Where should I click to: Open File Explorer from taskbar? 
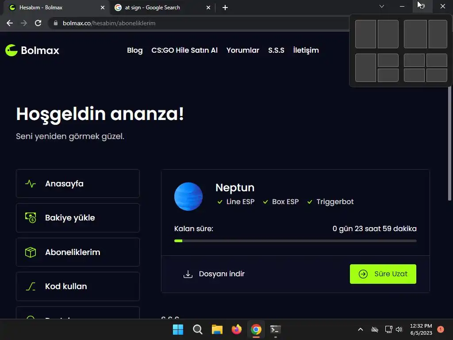pyautogui.click(x=217, y=329)
